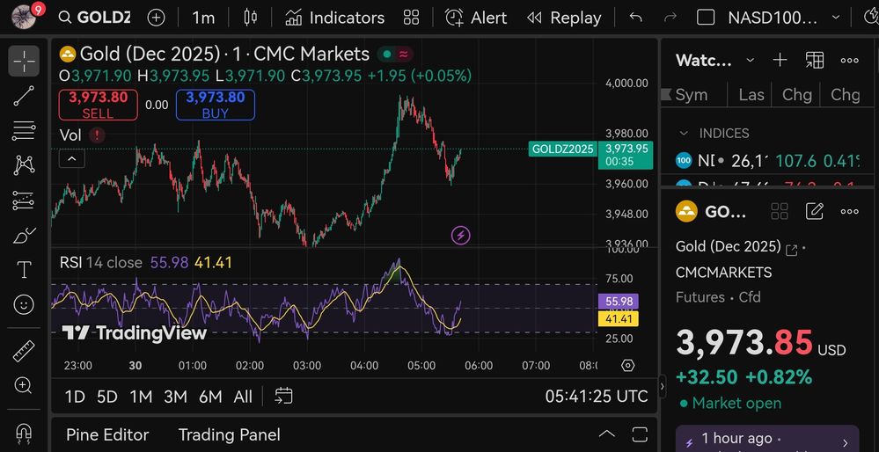Open the emoji icons tool
The height and width of the screenshot is (452, 879).
(24, 304)
